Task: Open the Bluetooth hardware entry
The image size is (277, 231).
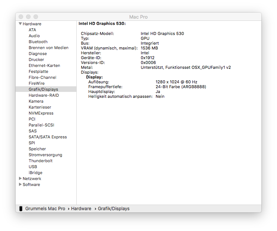Action: coord(38,42)
